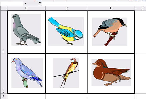Image resolution: width=146 pixels, height=99 pixels.
Task: Select column B header
Action: (26, 8)
